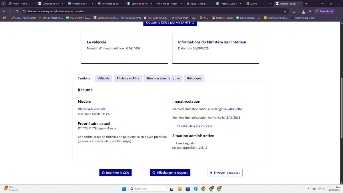This screenshot has height=193, width=343.
Task: Open the Titulaire et Titre tab
Action: click(x=128, y=78)
